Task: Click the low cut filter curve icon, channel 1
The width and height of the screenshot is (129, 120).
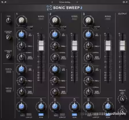Action: point(23,115)
